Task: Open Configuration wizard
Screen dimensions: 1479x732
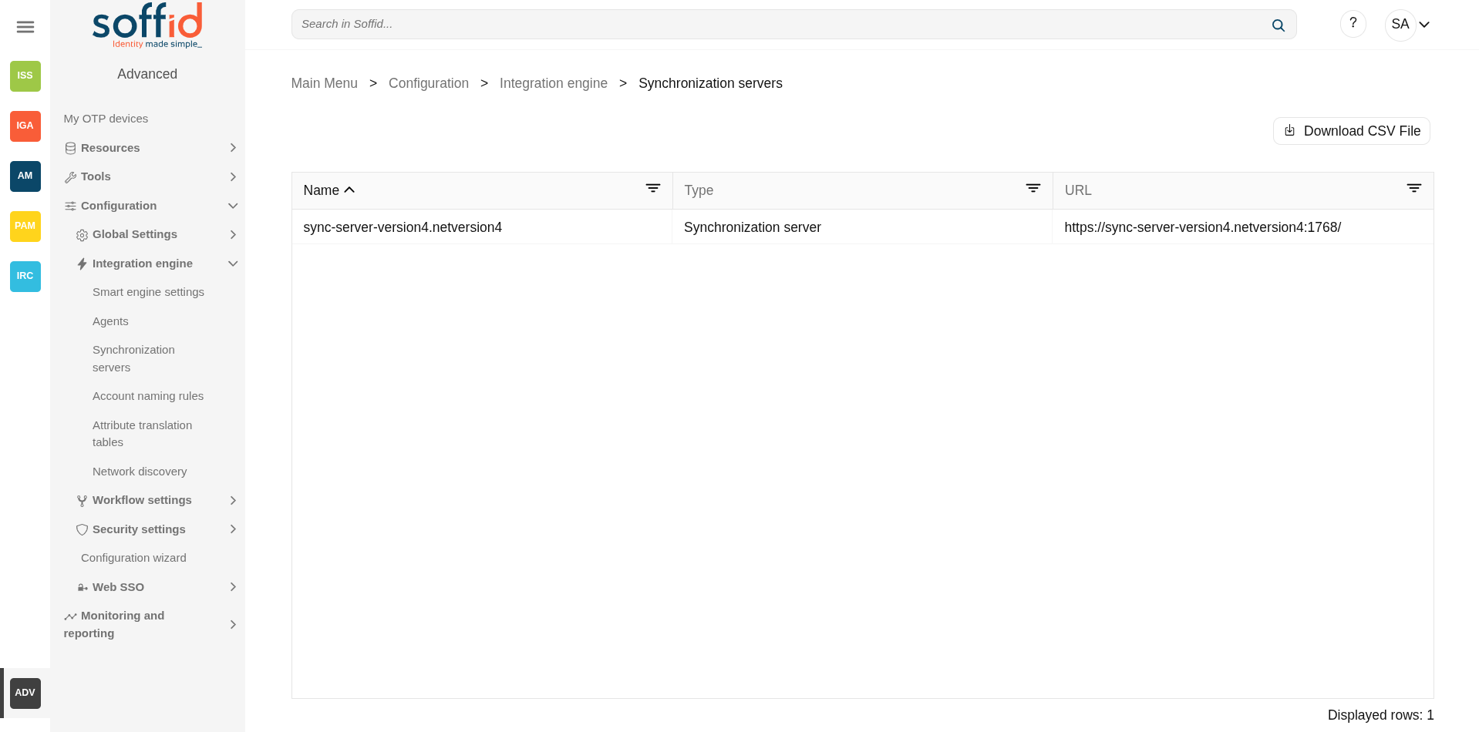Action: [x=133, y=558]
